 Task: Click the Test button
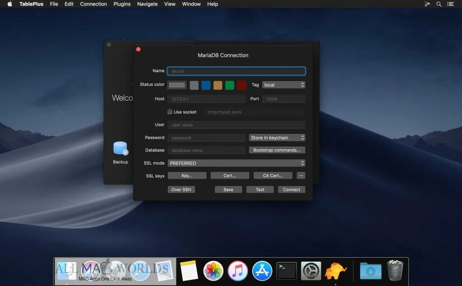(260, 189)
